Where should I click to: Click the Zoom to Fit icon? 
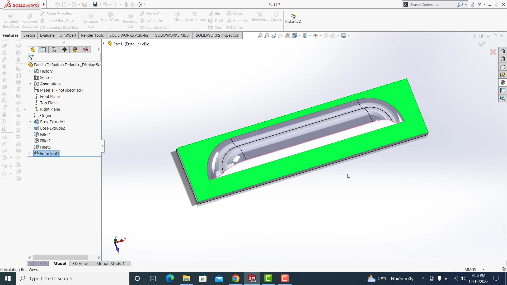pos(260,36)
